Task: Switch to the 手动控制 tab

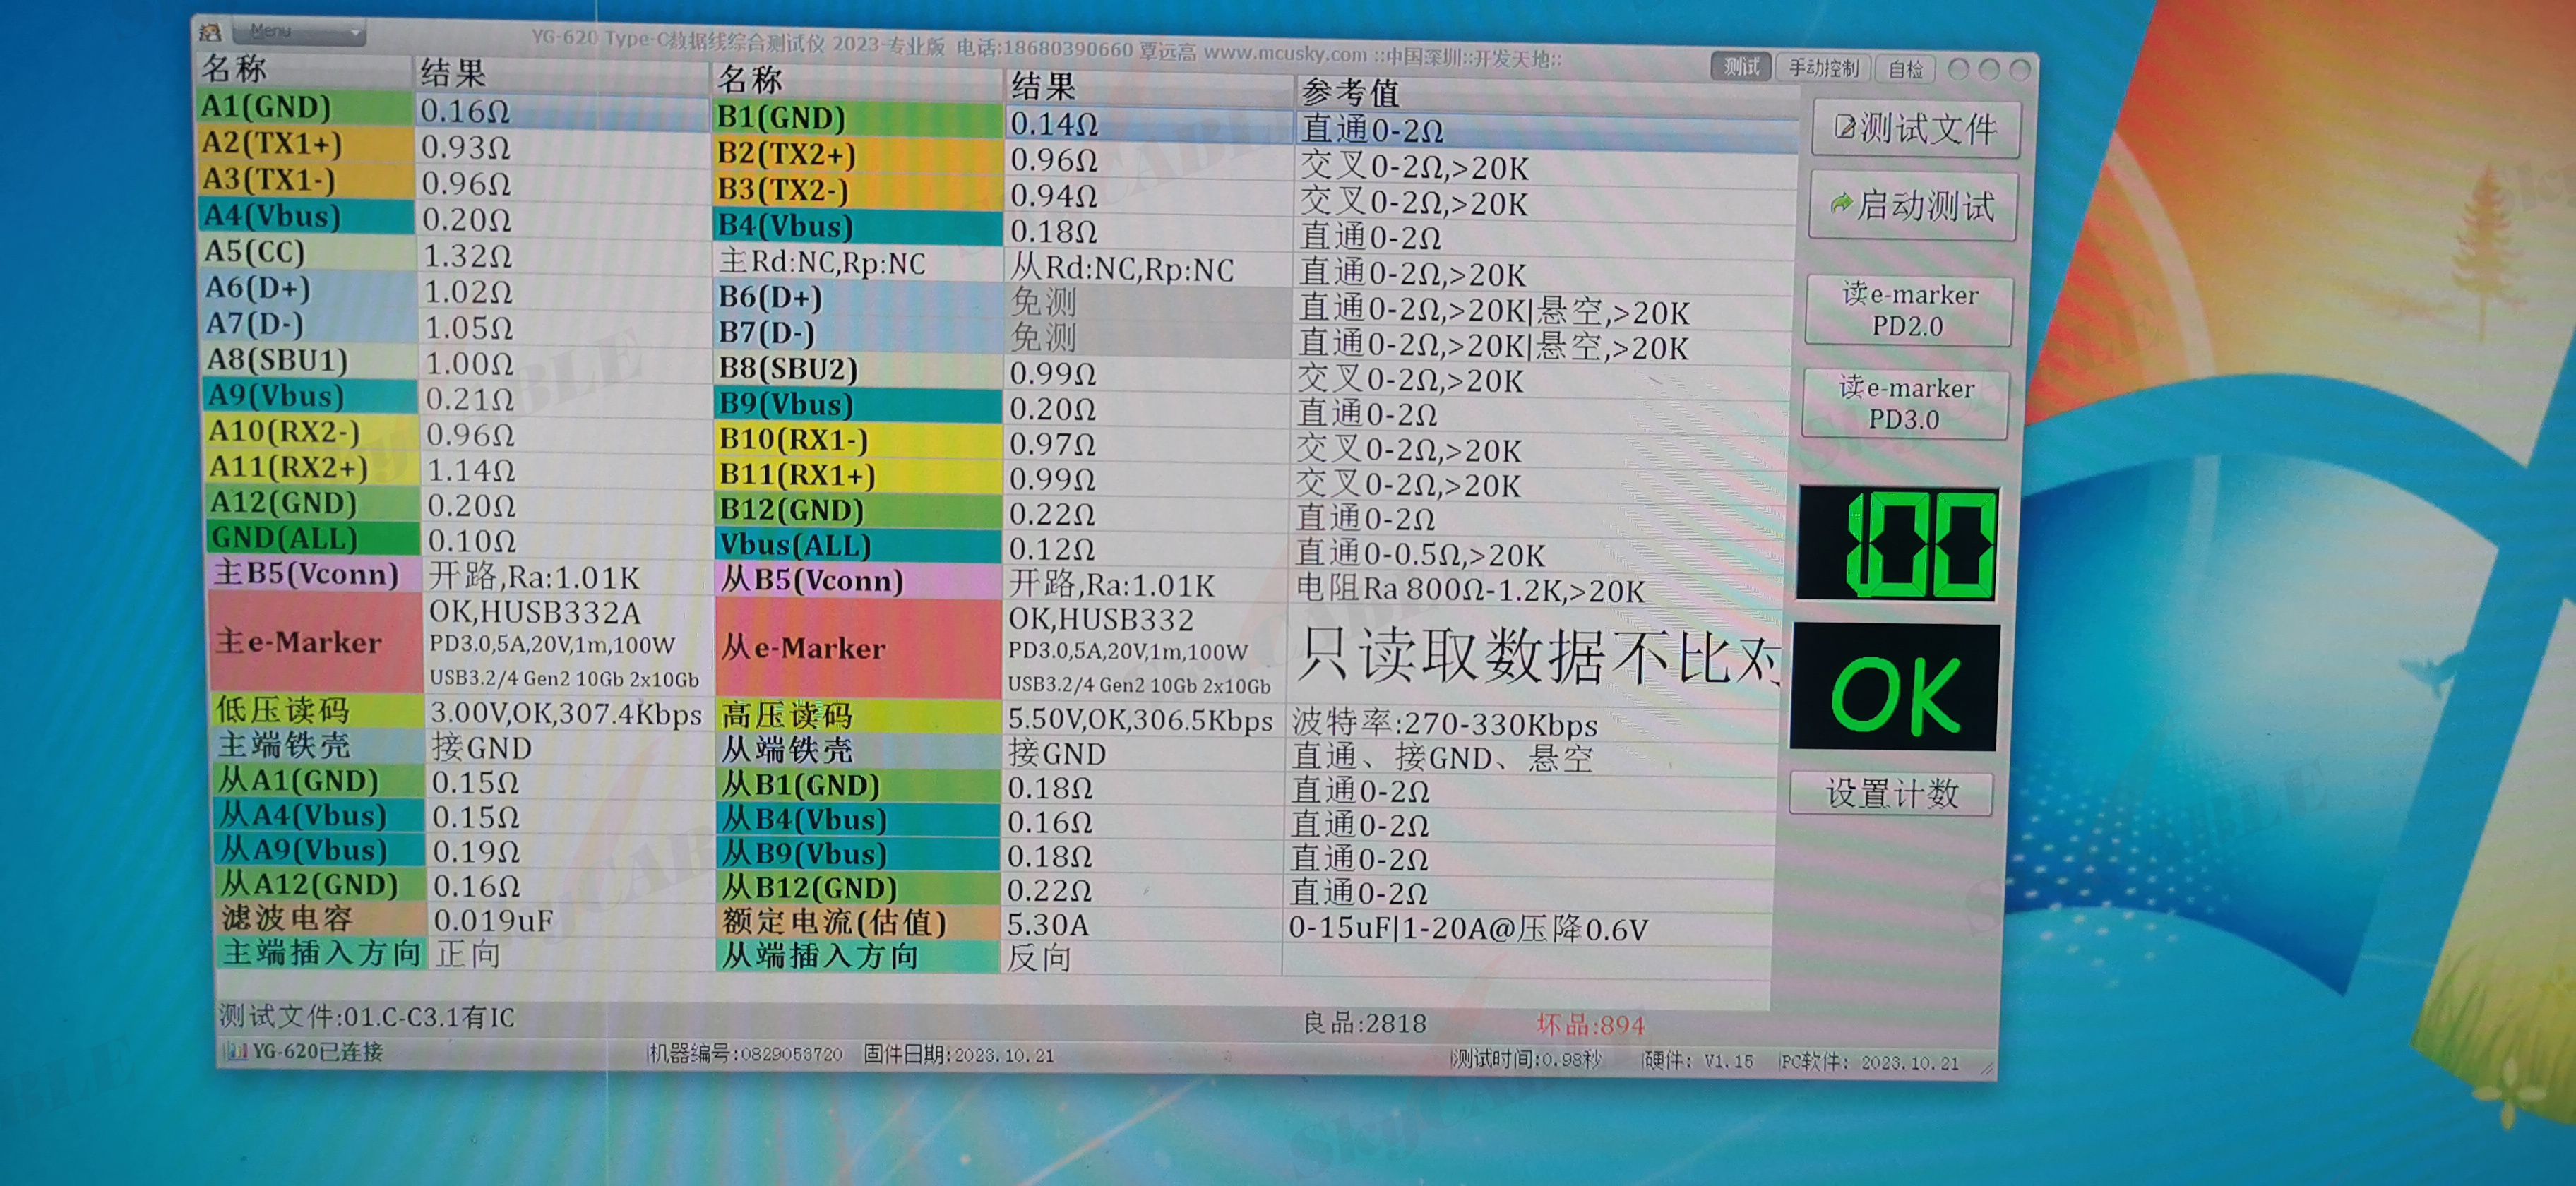Action: pos(1823,68)
